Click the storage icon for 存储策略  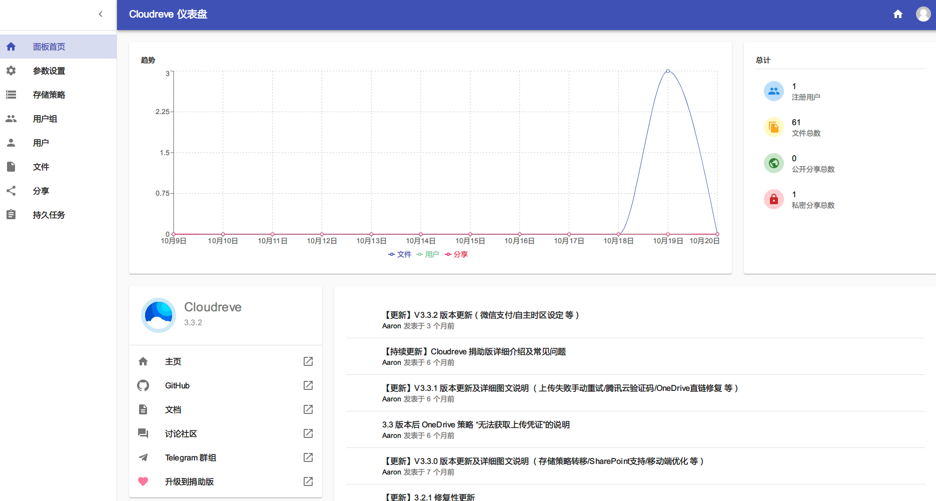click(x=11, y=95)
